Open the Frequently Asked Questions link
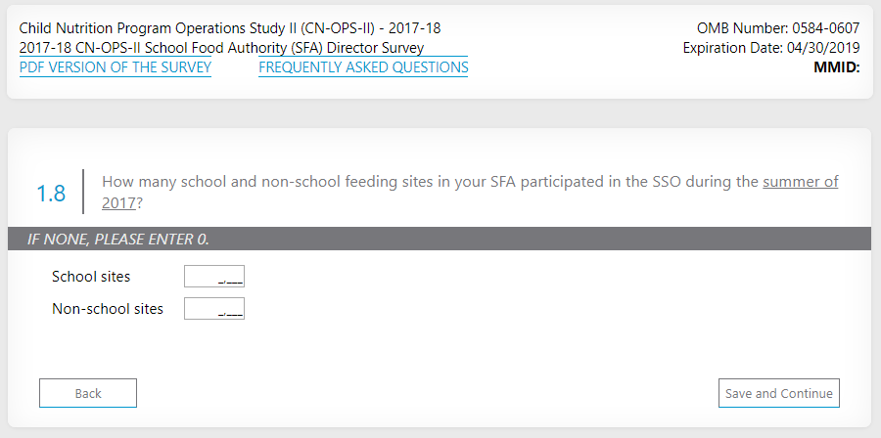This screenshot has width=881, height=438. (x=363, y=67)
